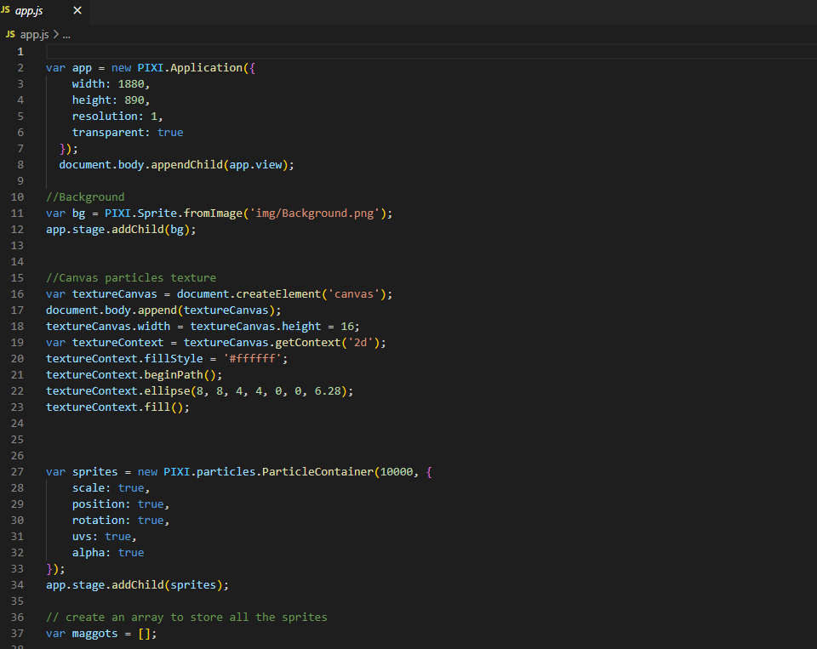Place cursor on the '#ffffff' color string
817x649 pixels.
pyautogui.click(x=255, y=359)
